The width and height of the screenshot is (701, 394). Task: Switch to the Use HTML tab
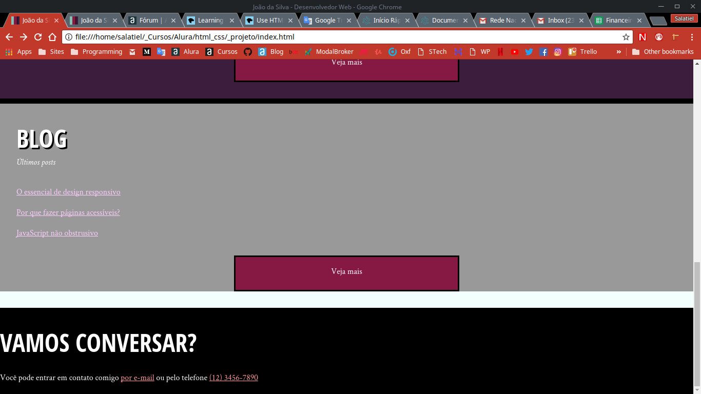pos(269,21)
